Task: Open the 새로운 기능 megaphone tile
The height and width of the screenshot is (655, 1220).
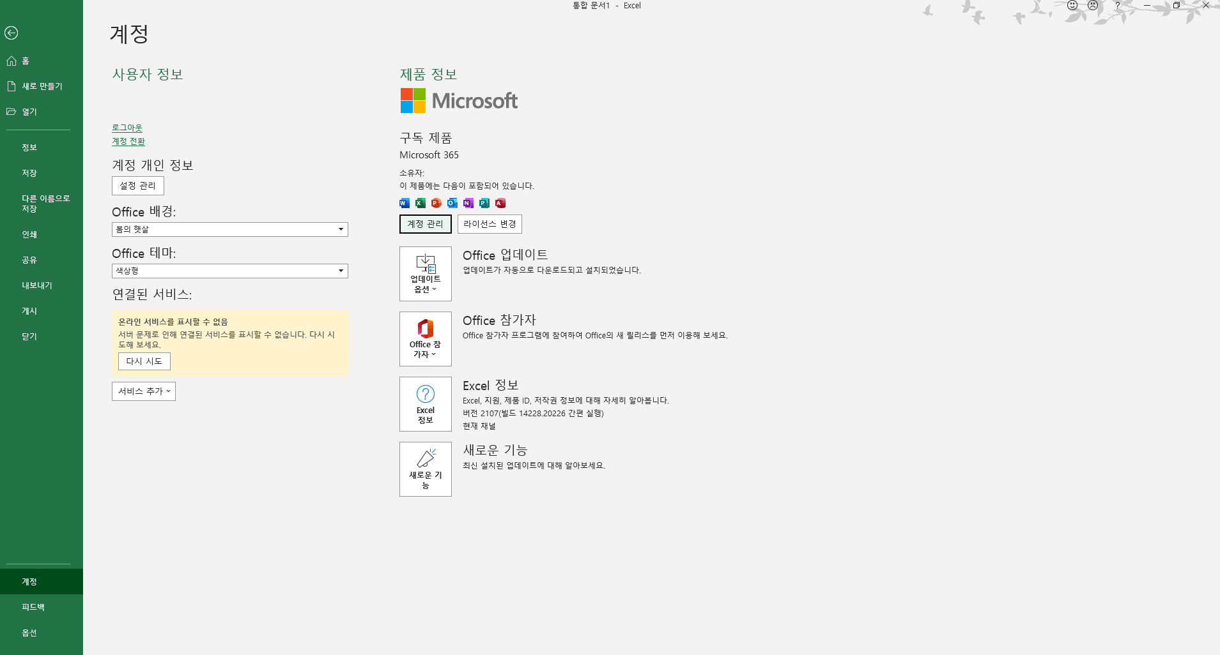Action: 426,469
